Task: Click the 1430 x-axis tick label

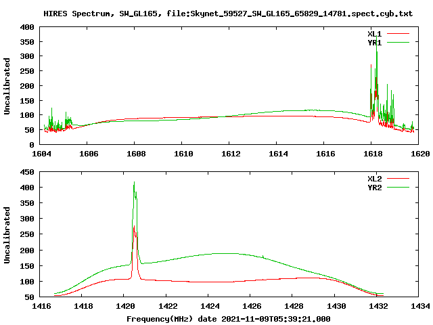Action: click(x=336, y=306)
